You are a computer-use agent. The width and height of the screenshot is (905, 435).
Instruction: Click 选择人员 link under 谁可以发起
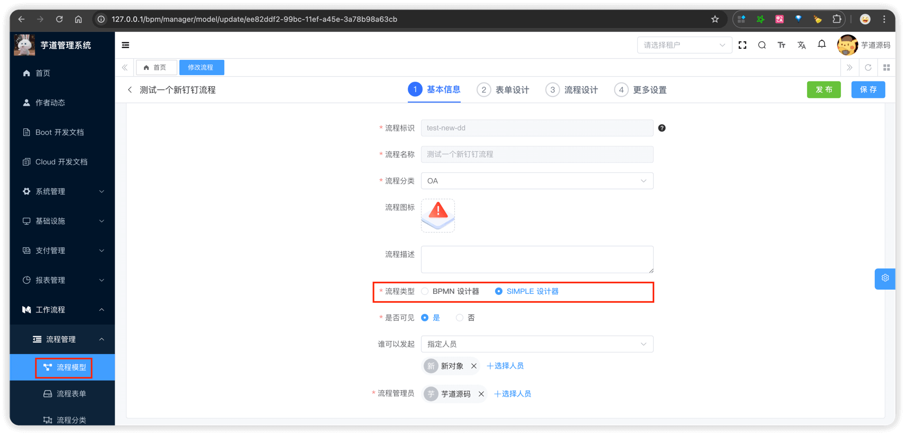[x=505, y=366]
